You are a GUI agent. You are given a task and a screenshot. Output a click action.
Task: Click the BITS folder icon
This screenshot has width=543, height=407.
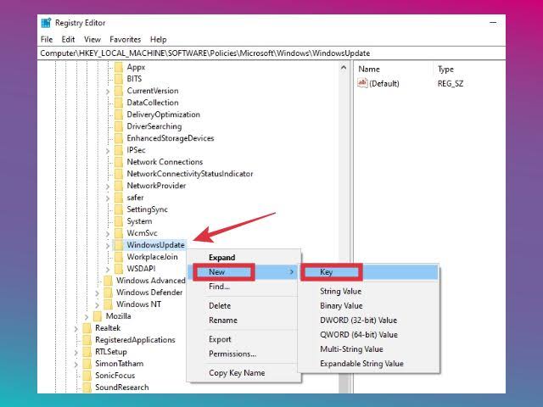click(119, 79)
